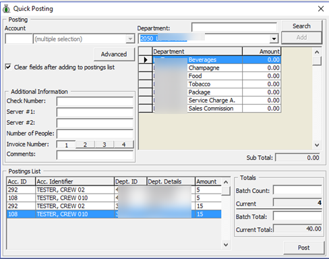The height and width of the screenshot is (259, 329).
Task: Expand the Department 2050 combo box
Action: (x=274, y=38)
